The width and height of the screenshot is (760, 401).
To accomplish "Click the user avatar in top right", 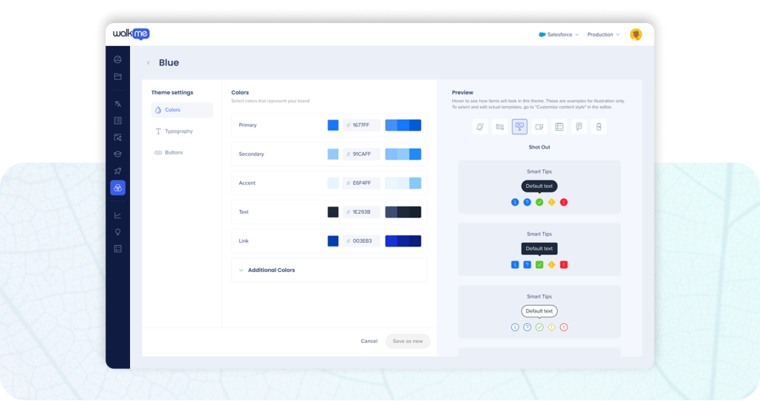I will 636,35.
